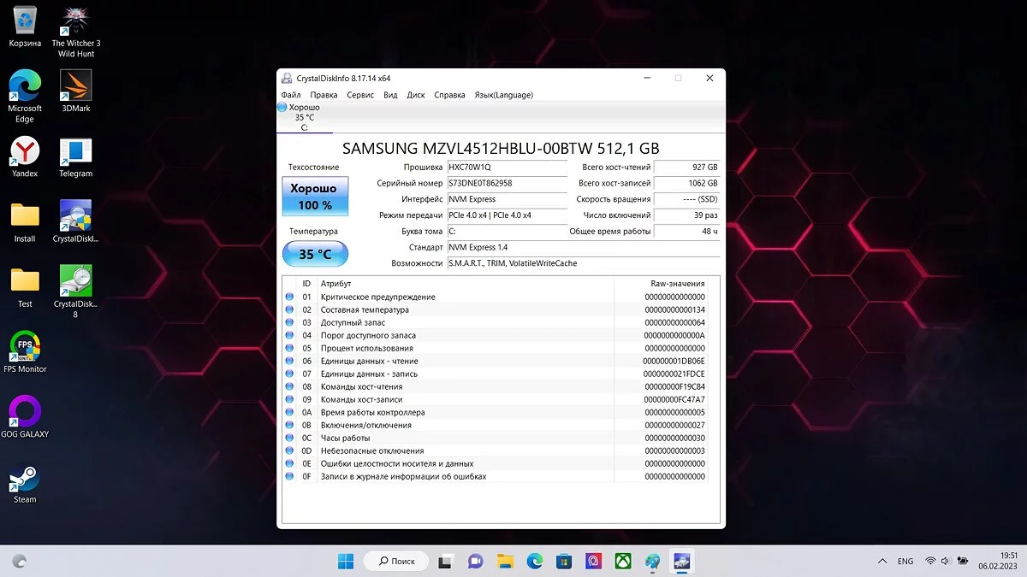Open the Правка menu
The width and height of the screenshot is (1027, 577).
click(x=324, y=95)
